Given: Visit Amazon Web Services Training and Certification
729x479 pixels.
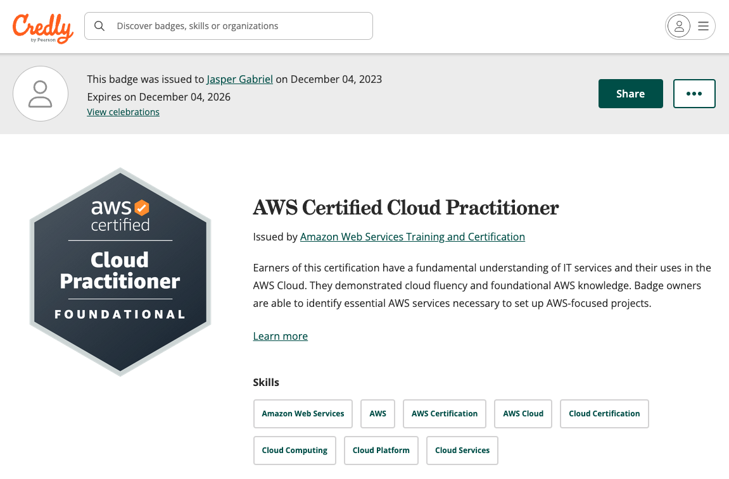Looking at the screenshot, I should tap(412, 237).
